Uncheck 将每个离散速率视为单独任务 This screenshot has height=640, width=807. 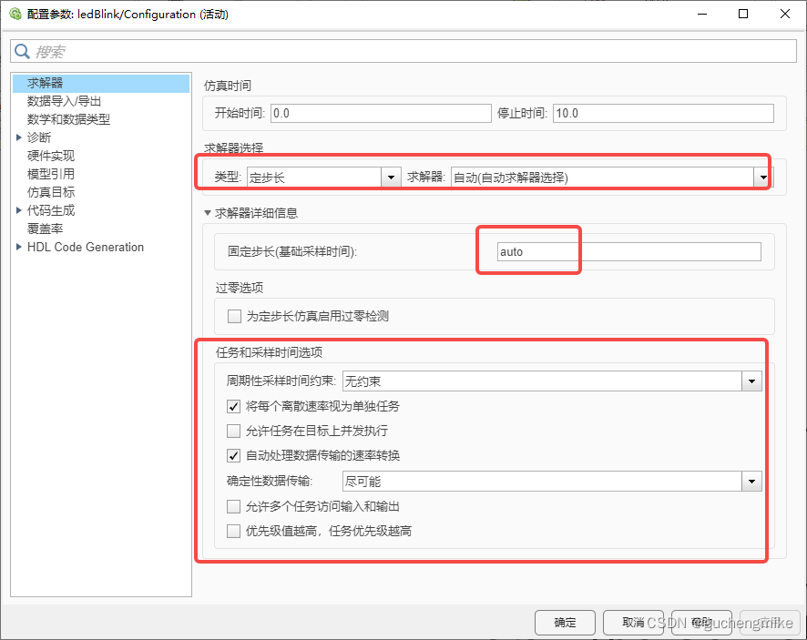(233, 406)
